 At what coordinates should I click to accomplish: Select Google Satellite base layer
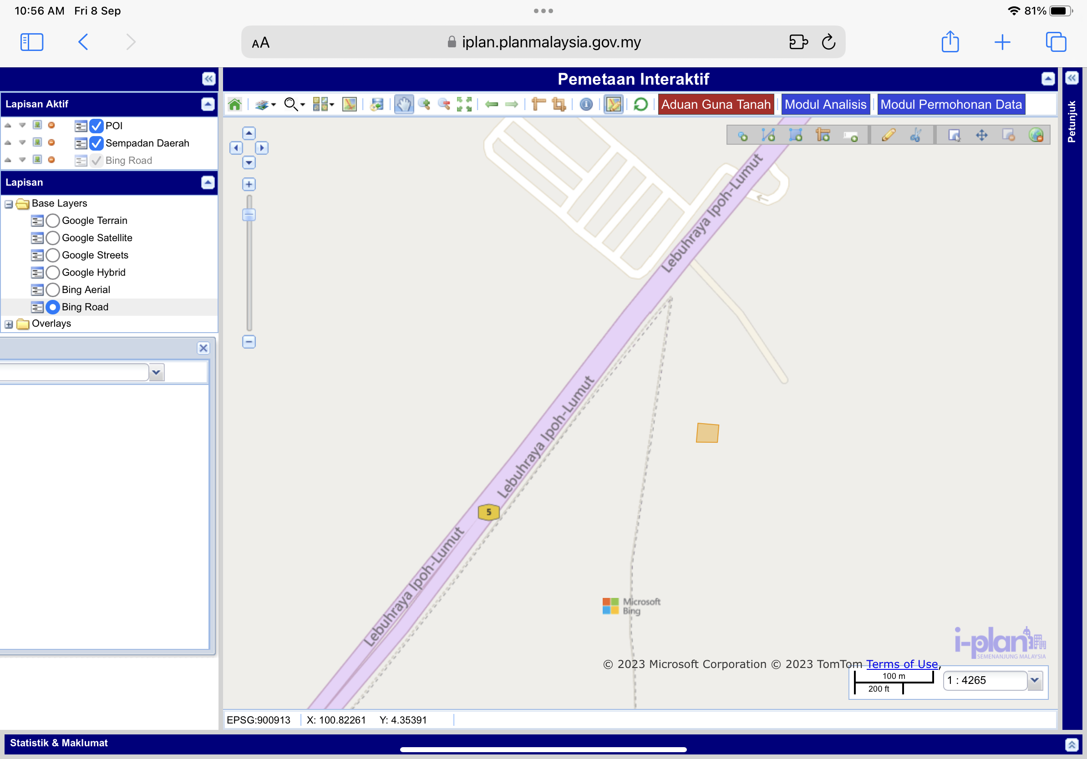click(53, 238)
